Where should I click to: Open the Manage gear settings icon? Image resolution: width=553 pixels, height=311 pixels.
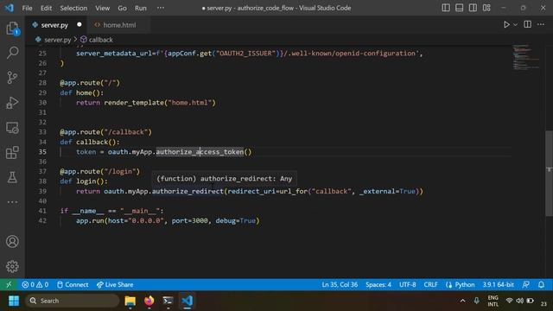point(12,267)
